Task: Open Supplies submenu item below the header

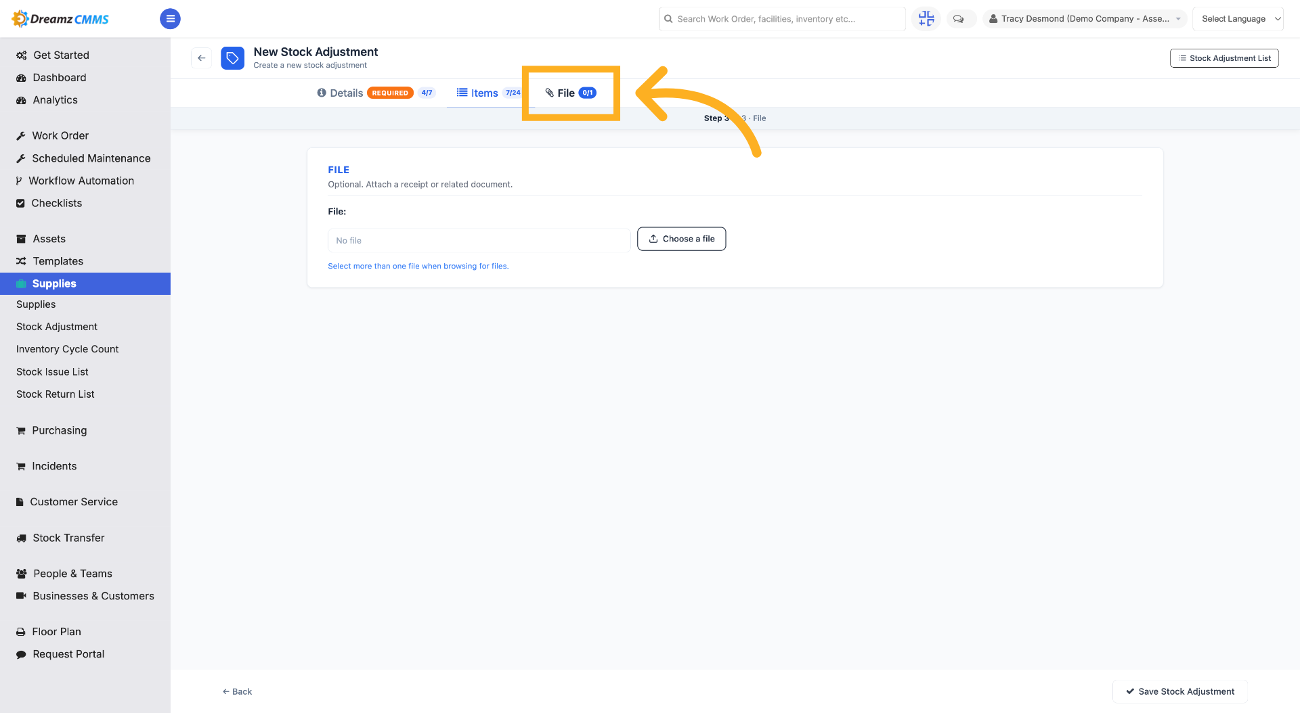Action: pyautogui.click(x=36, y=304)
